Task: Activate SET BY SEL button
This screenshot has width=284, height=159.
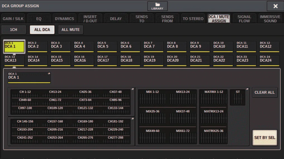Action: 265,138
